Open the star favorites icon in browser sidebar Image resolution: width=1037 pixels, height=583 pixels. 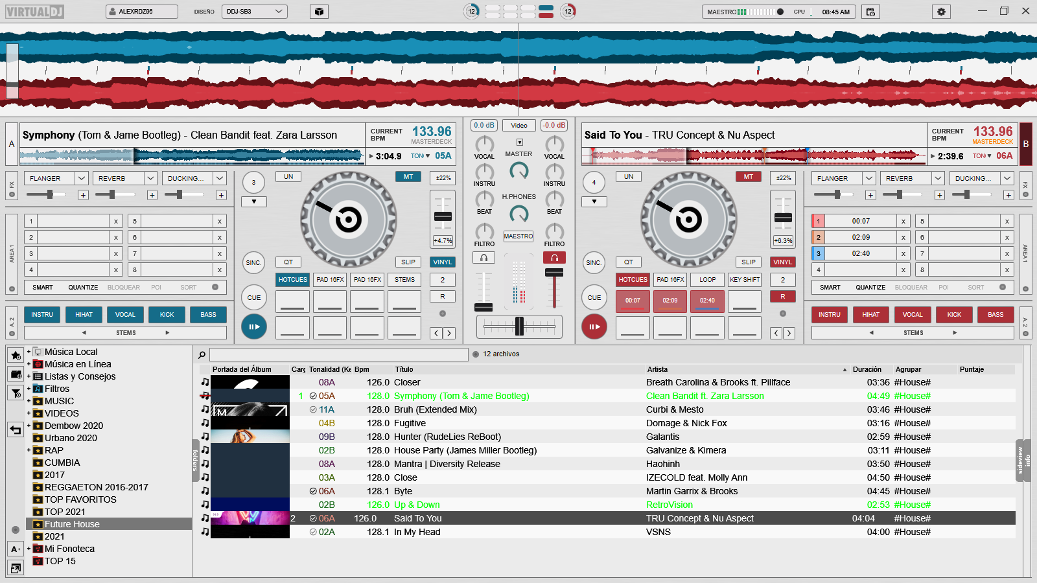[16, 355]
